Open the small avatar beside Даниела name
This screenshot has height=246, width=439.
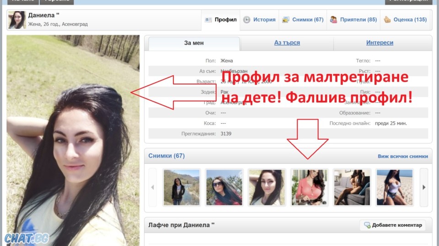(x=17, y=20)
